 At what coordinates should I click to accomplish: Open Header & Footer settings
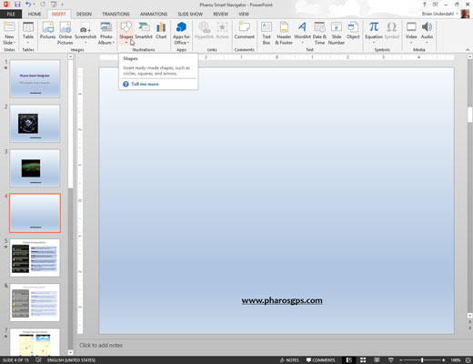click(x=284, y=33)
